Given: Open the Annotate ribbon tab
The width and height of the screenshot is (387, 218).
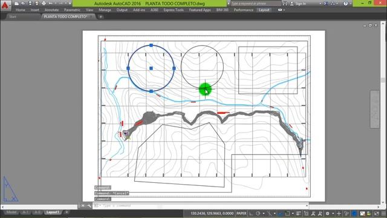Looking at the screenshot, I should (51, 10).
